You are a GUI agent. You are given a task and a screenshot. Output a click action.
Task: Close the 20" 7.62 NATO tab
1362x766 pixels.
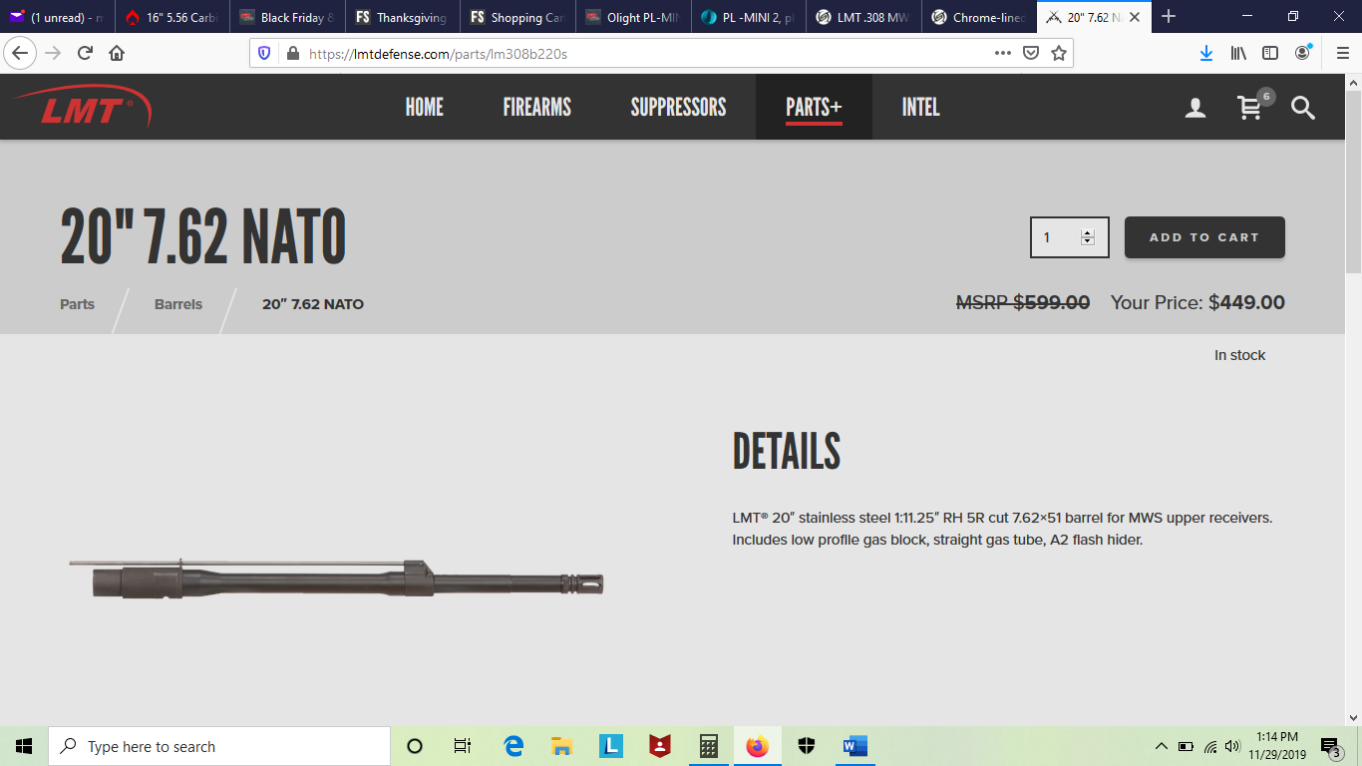[x=1134, y=17]
